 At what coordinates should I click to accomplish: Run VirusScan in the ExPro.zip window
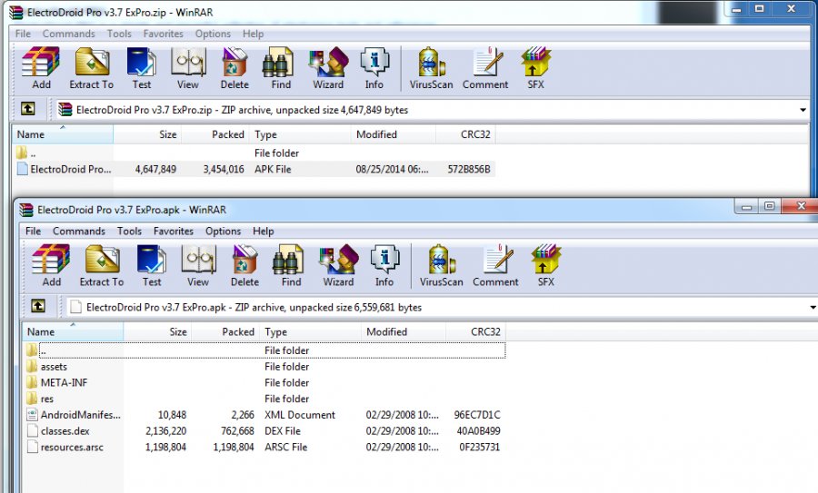coord(431,68)
